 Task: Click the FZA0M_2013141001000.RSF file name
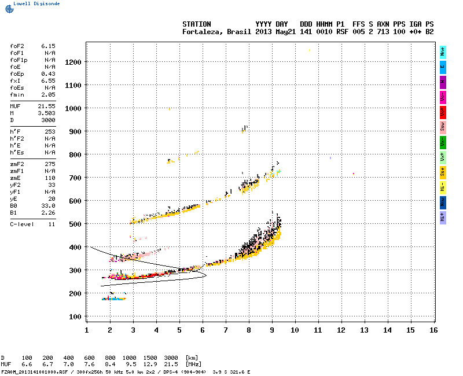pyautogui.click(x=35, y=372)
